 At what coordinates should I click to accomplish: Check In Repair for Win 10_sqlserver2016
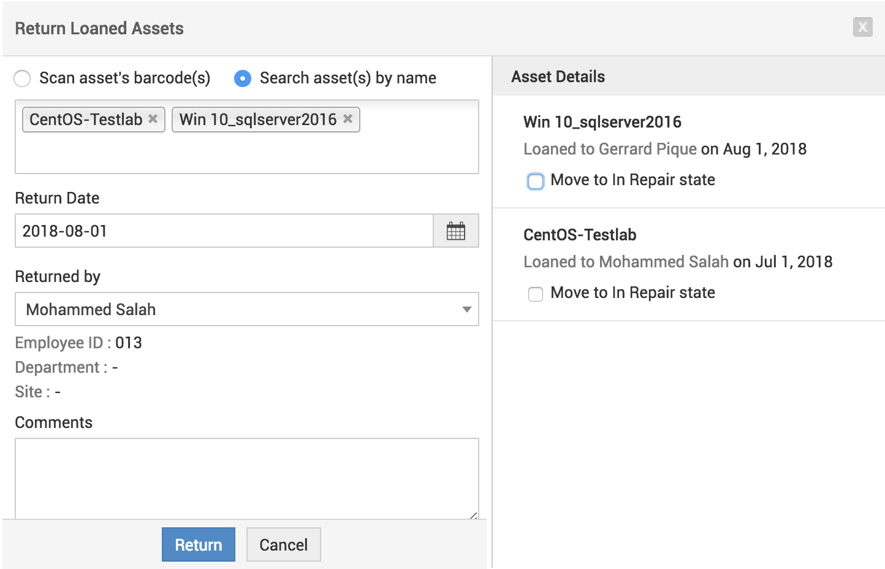click(536, 181)
